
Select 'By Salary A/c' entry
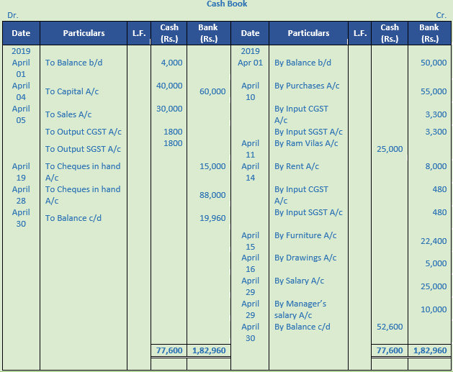tap(300, 281)
